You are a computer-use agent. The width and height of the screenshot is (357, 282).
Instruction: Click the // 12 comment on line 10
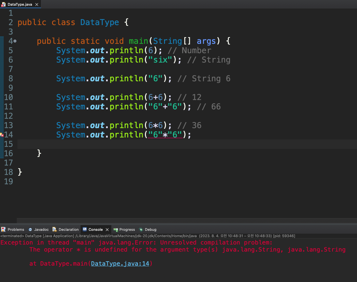tap(190, 97)
